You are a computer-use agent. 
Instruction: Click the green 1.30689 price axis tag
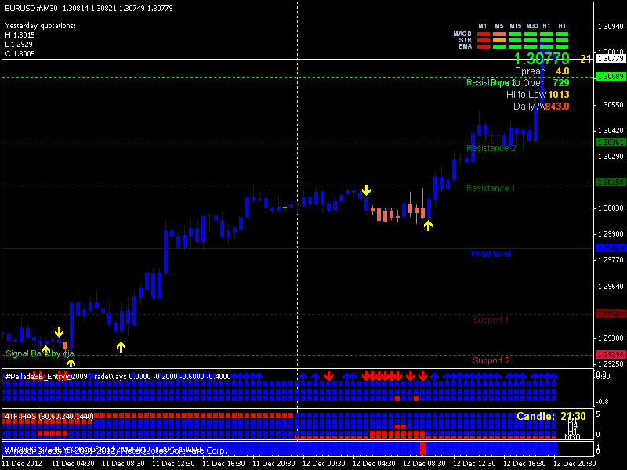coord(611,77)
